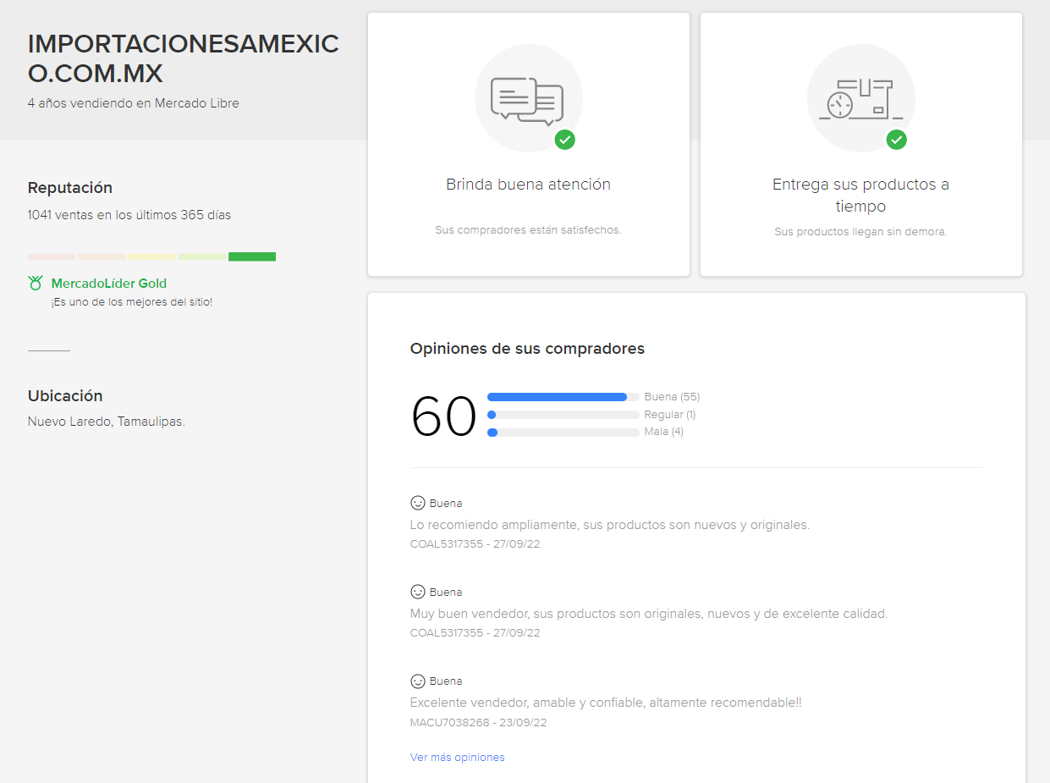The width and height of the screenshot is (1050, 783).
Task: Click the 'Buena (55)' label
Action: [x=673, y=397]
